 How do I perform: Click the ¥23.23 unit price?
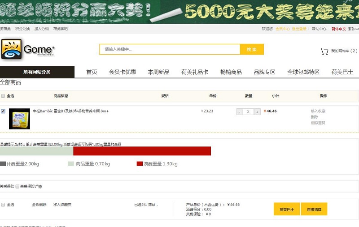click(x=207, y=111)
